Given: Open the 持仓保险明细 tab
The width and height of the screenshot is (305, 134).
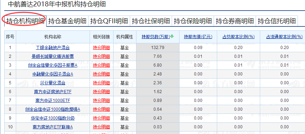Looking at the screenshot, I should pos(193,21).
